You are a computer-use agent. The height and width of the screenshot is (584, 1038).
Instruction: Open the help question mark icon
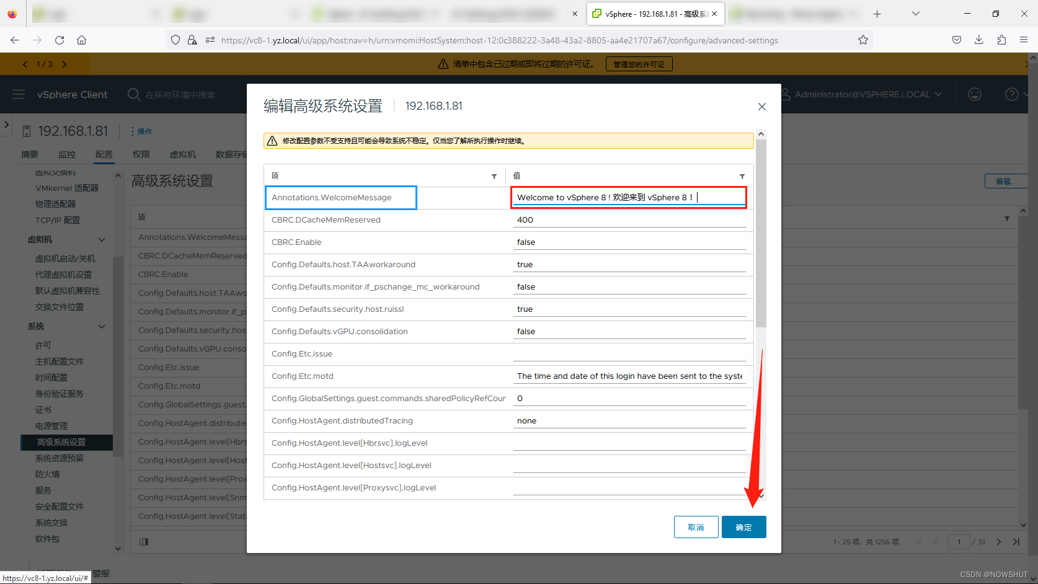[x=1011, y=94]
